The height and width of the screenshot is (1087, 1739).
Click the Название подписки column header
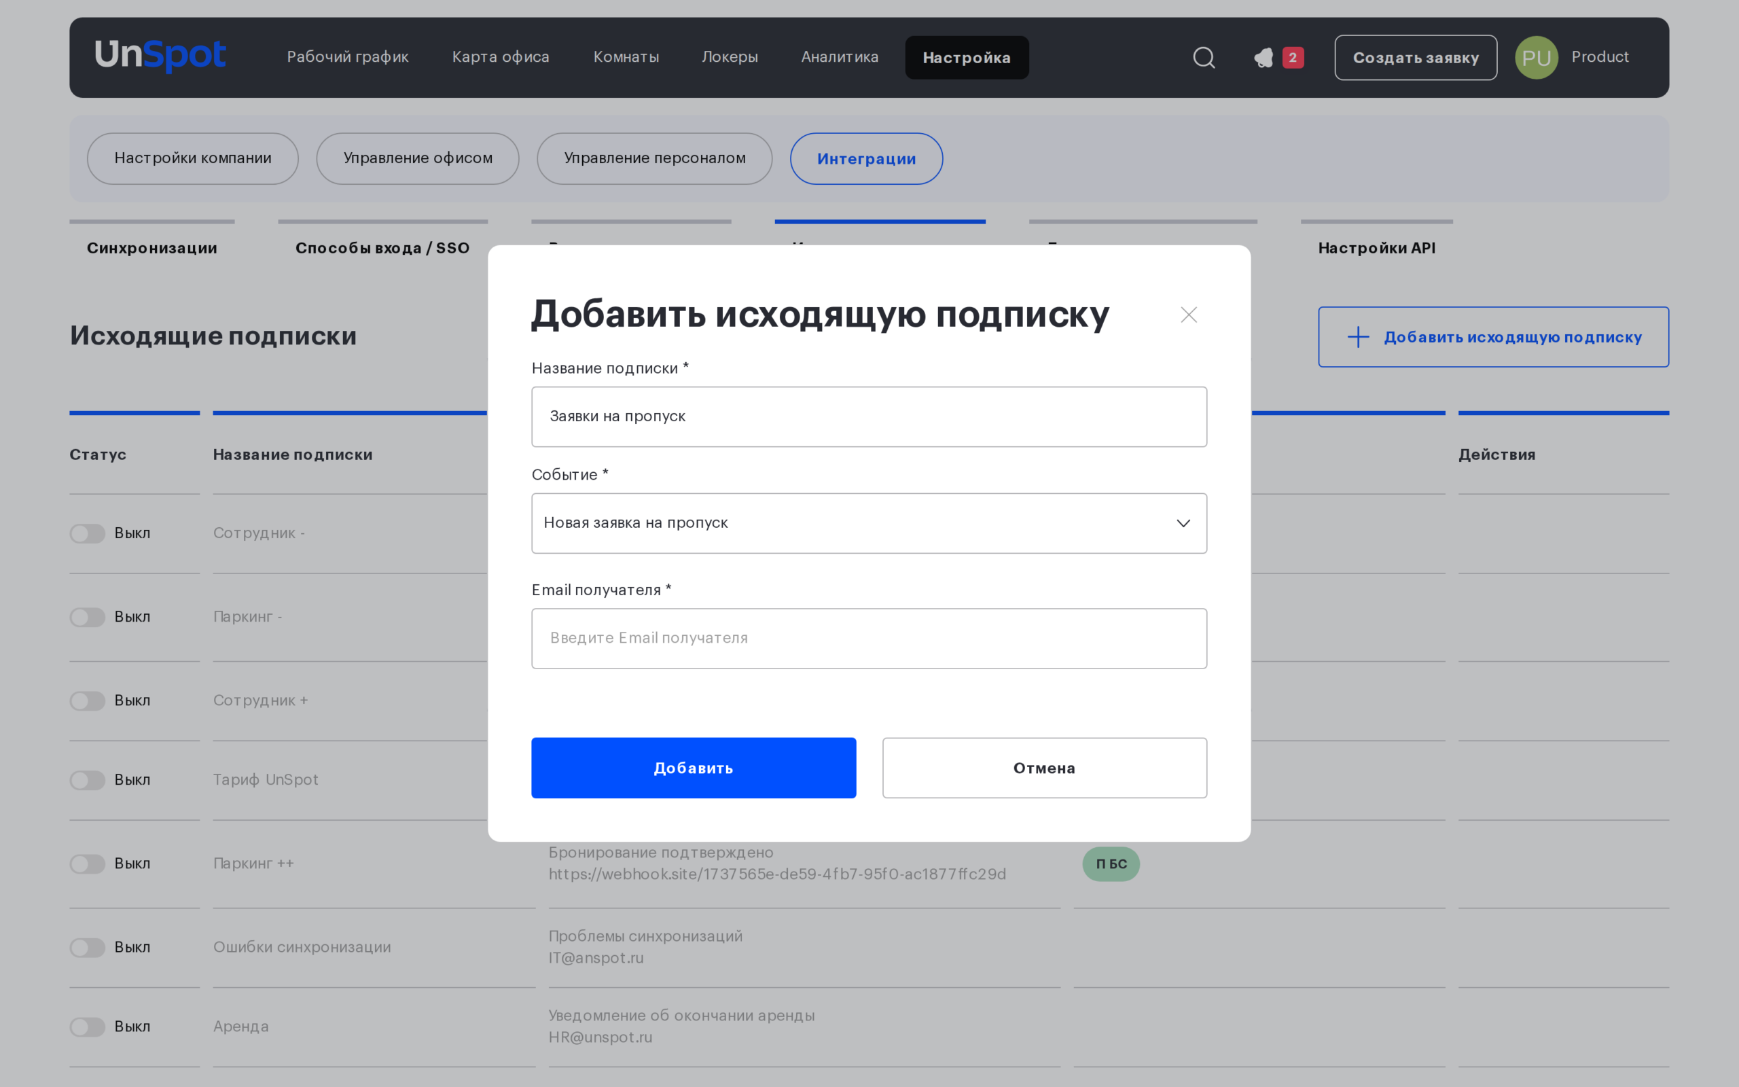[293, 455]
